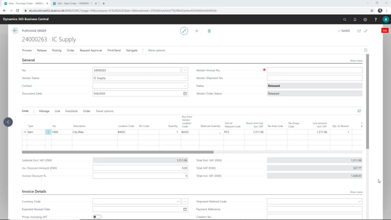Viewport: 391px width, 220px height.
Task: Open the Print/Send menu
Action: point(114,50)
